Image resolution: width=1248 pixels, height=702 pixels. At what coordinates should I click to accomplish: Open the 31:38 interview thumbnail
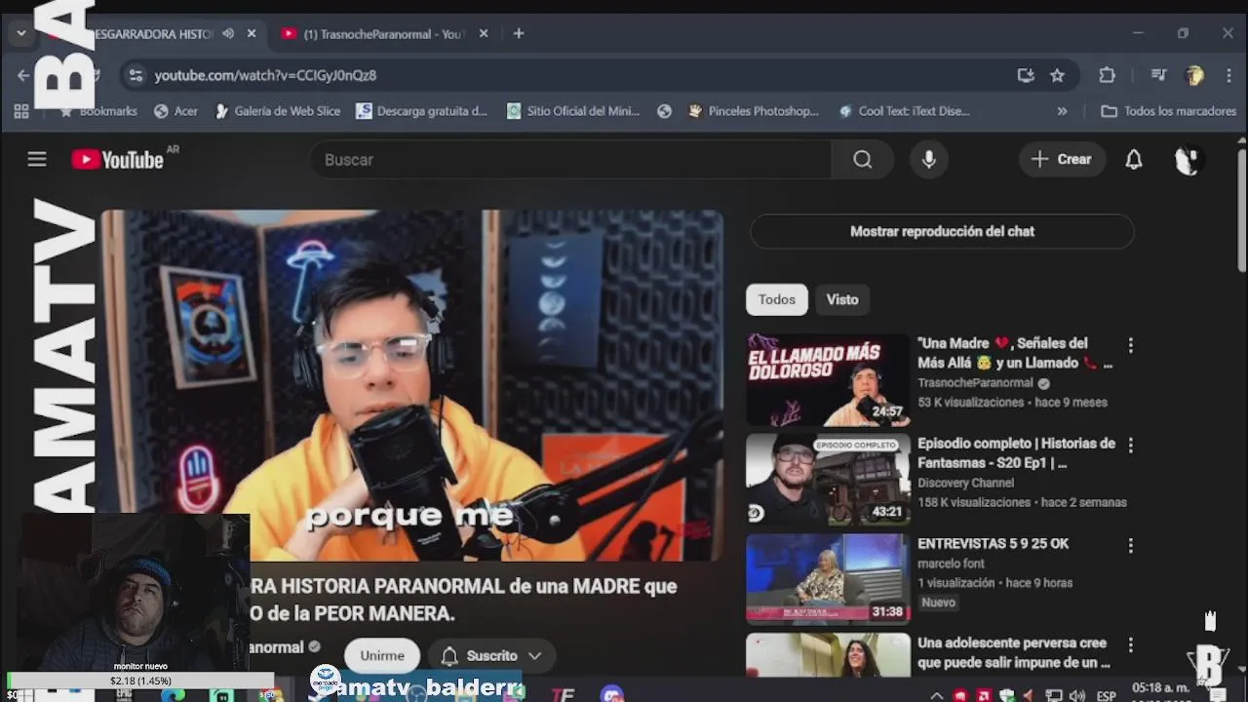click(x=828, y=579)
